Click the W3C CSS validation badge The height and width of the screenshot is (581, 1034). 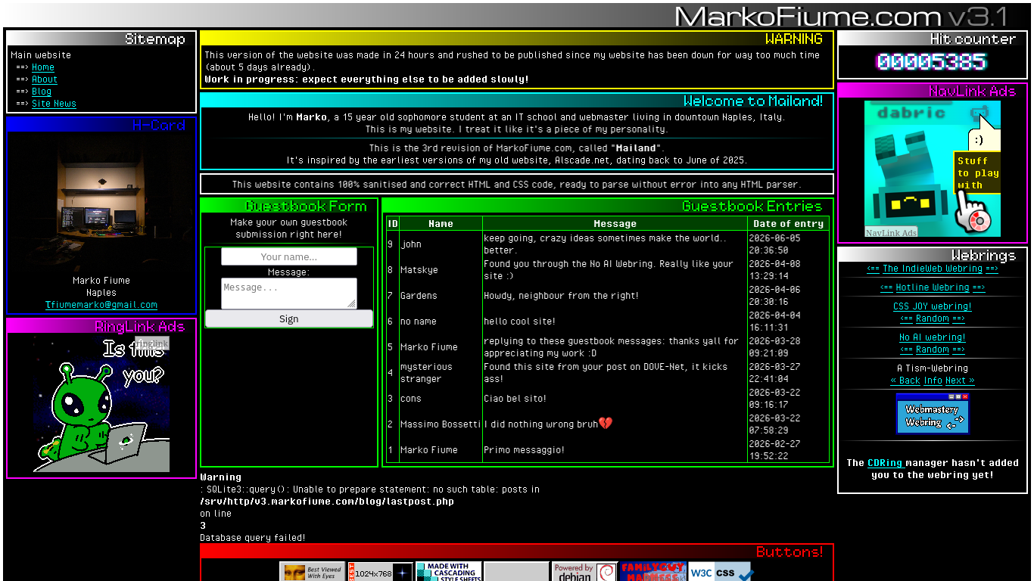coord(721,572)
